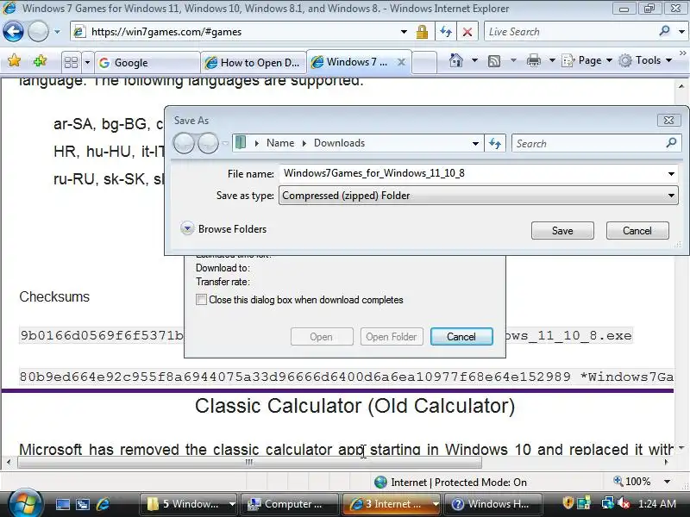Close the Save As dialog with X
The image size is (690, 517).
click(x=668, y=120)
